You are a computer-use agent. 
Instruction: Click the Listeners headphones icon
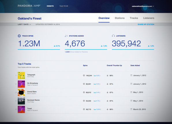click(x=113, y=36)
